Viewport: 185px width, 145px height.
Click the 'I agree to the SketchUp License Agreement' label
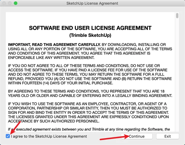[49, 136]
